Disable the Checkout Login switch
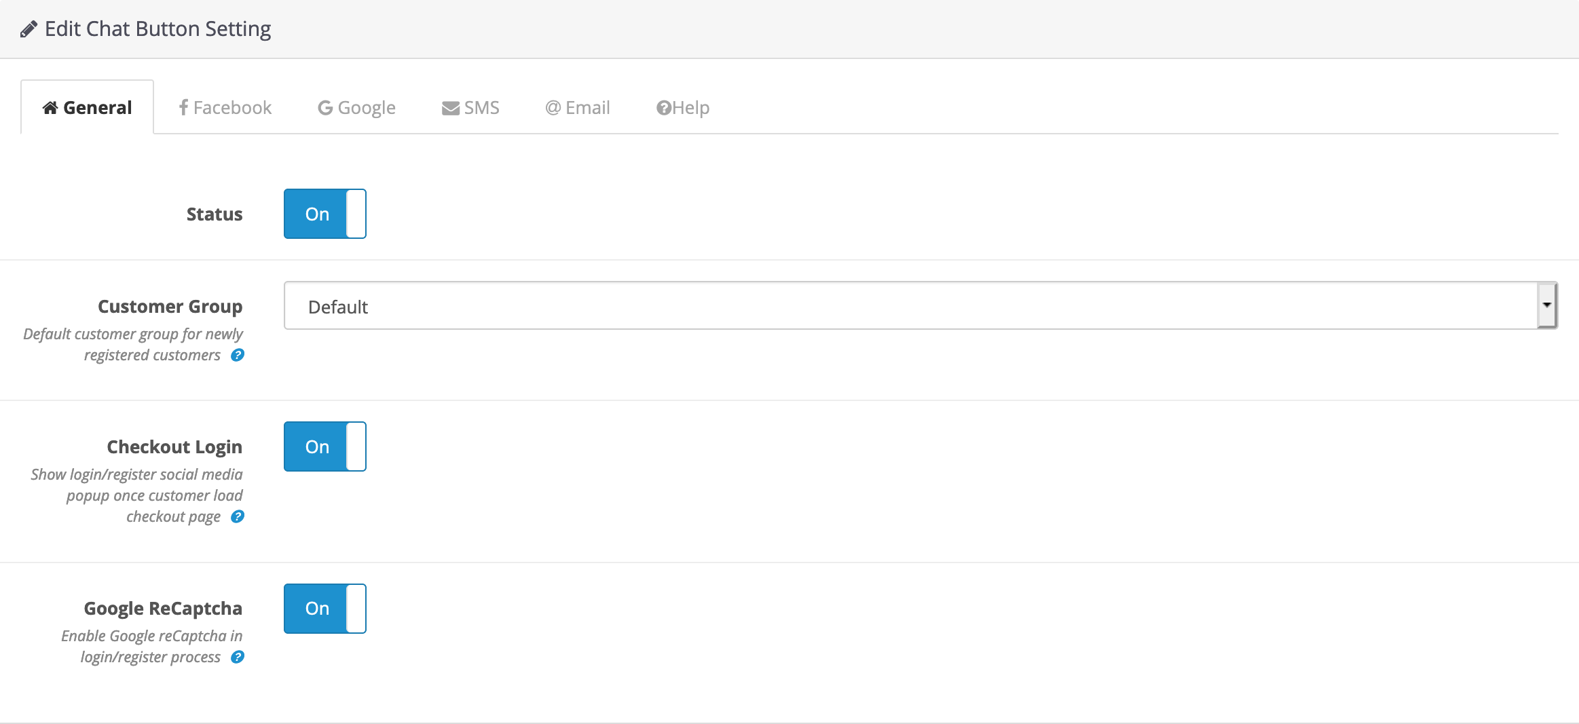This screenshot has width=1579, height=724. tap(324, 446)
